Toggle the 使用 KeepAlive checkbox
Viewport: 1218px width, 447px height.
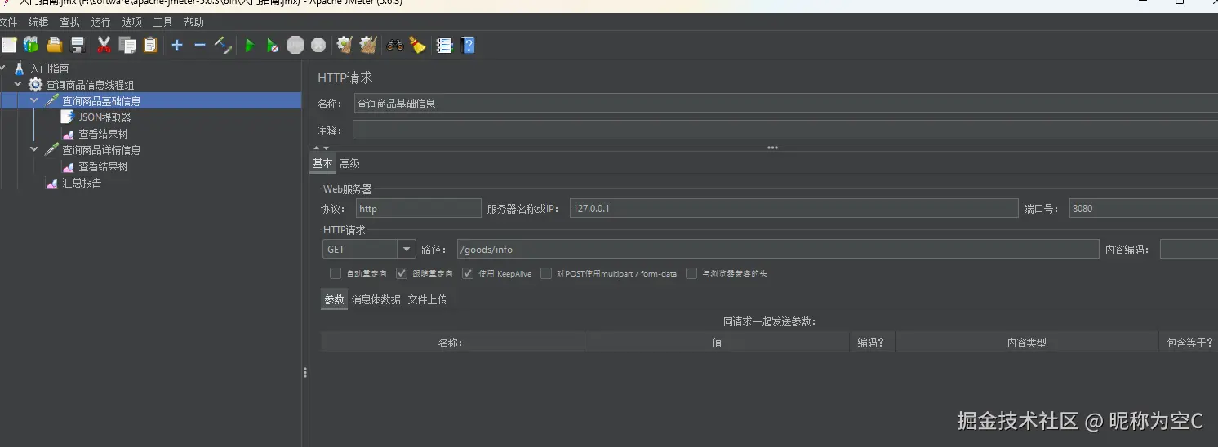(468, 273)
